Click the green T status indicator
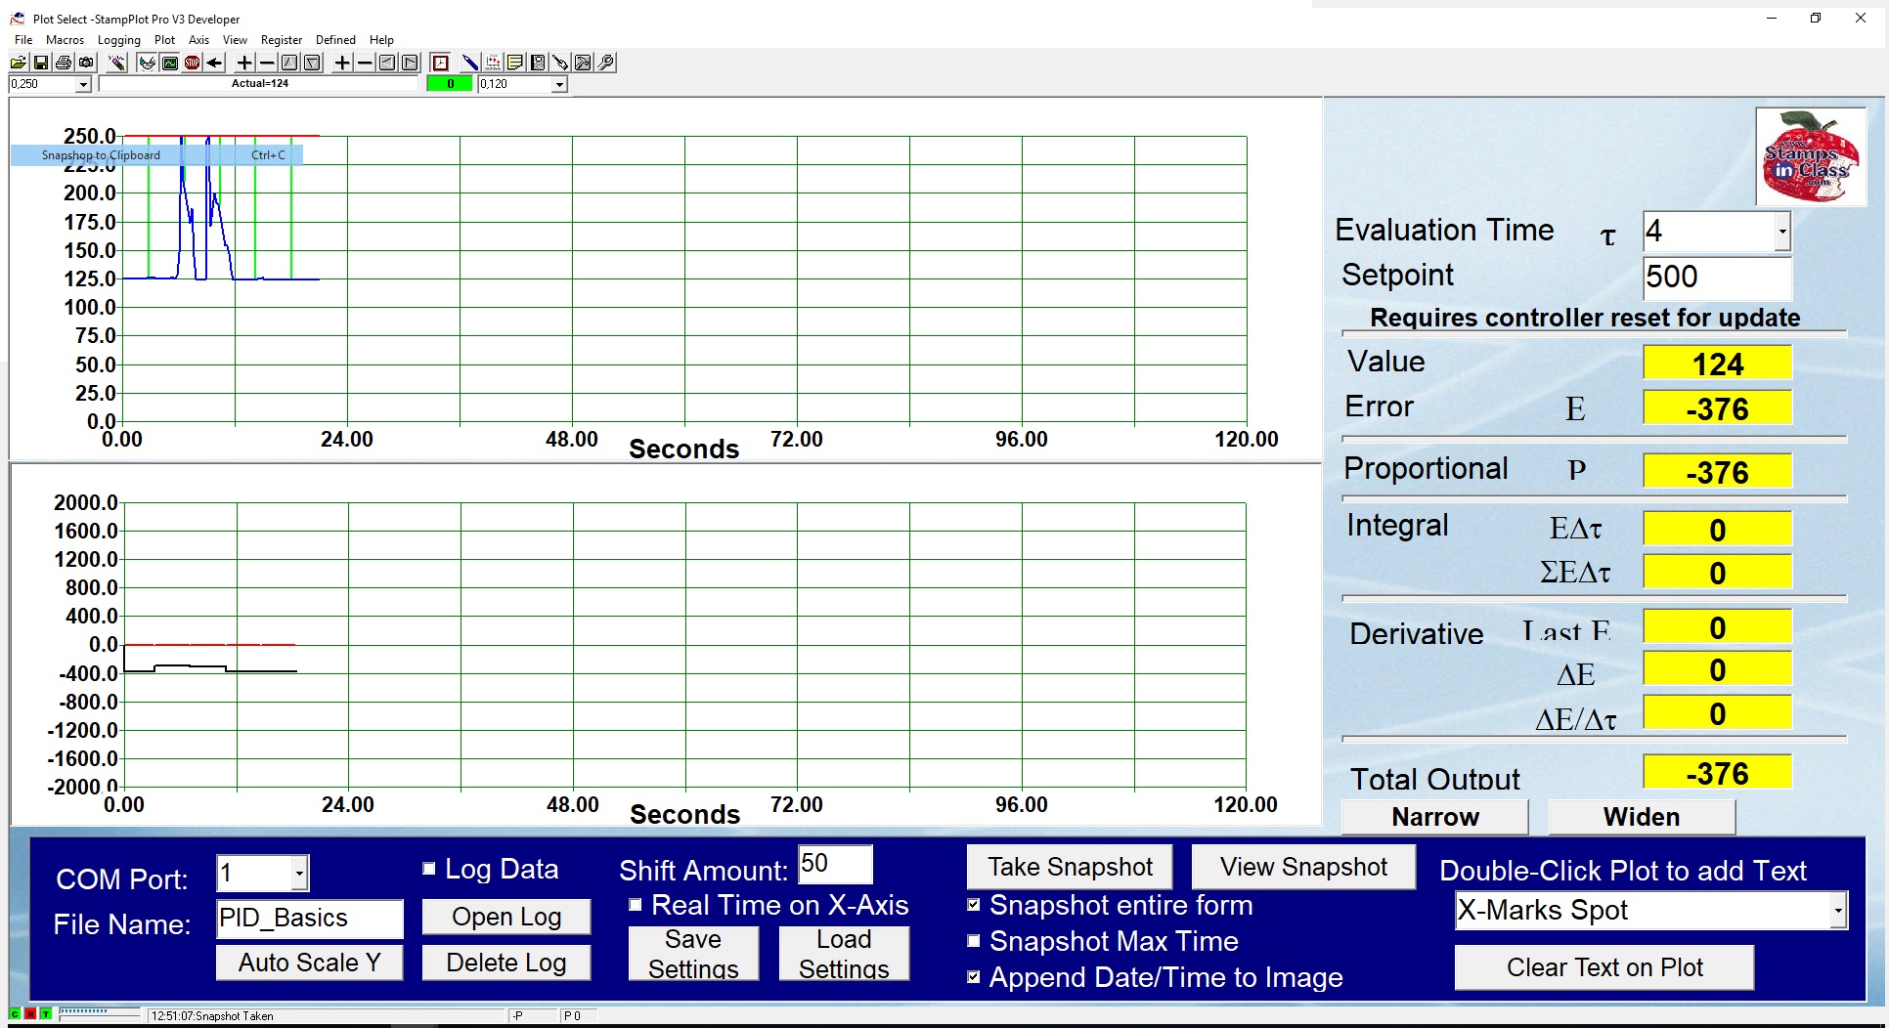The width and height of the screenshot is (1889, 1028). coord(46,1014)
